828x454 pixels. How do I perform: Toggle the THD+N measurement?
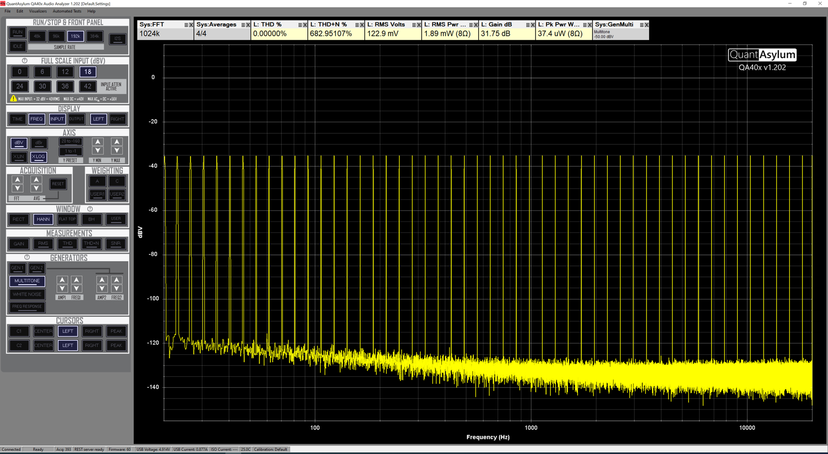click(x=91, y=244)
